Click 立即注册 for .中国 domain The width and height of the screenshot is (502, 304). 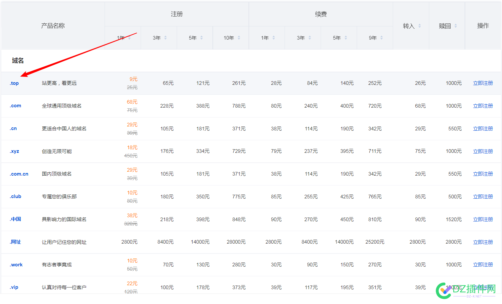coord(483,220)
